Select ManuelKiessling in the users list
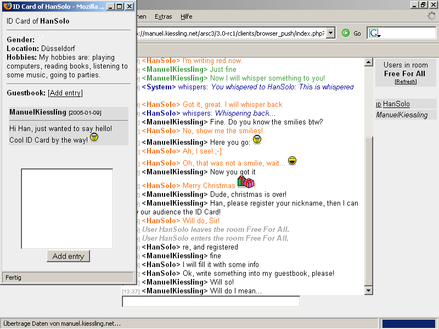Viewport: 439px width, 329px height. [402, 115]
